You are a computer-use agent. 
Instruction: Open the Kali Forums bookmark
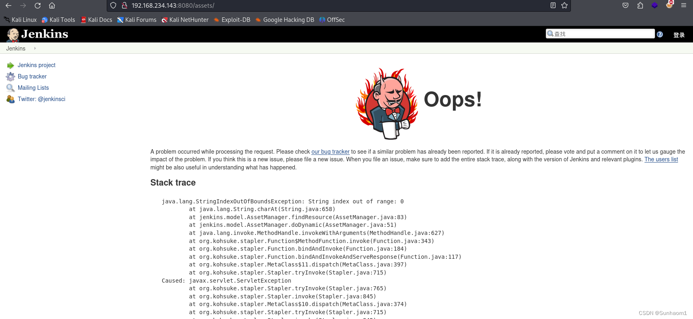pyautogui.click(x=137, y=20)
